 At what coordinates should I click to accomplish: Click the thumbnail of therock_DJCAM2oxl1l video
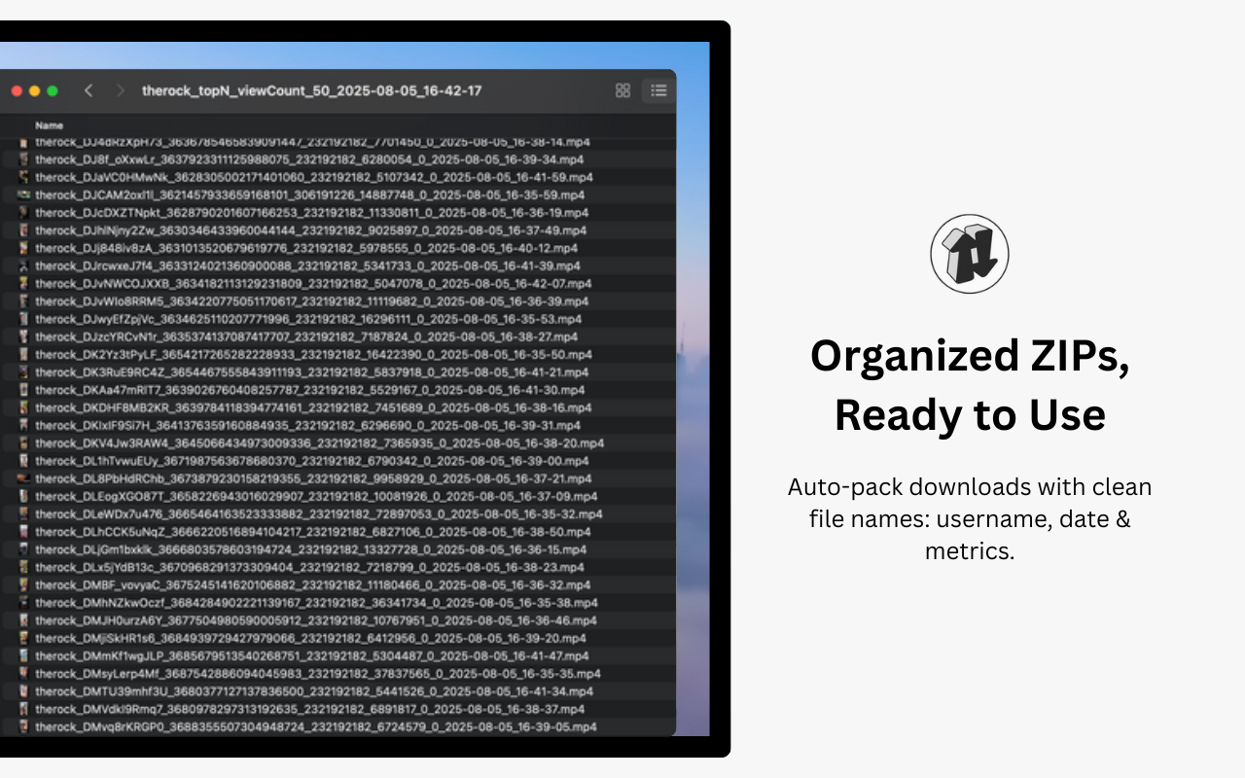[22, 194]
